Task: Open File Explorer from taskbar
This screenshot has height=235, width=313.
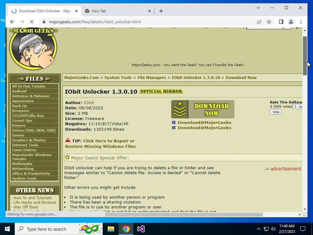Action: click(x=111, y=229)
